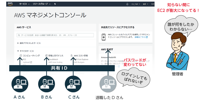The height and width of the screenshot is (102, 203).
Task: Click the external icon after 詳細はこちら
Action: (x=147, y=37)
